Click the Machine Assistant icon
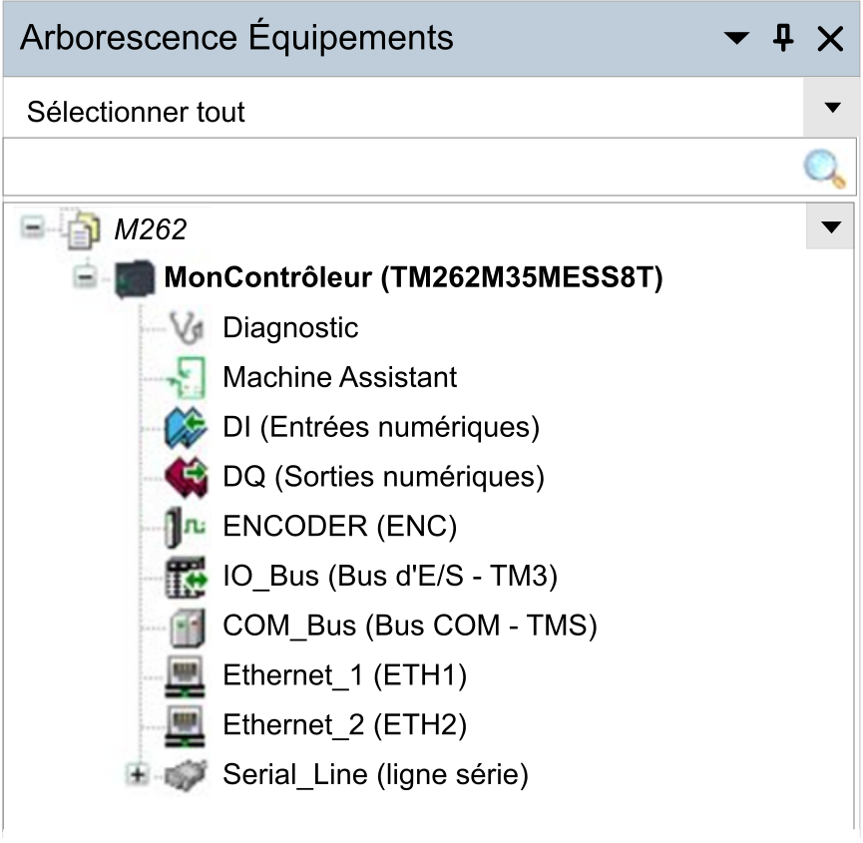863x843 pixels. 188,377
